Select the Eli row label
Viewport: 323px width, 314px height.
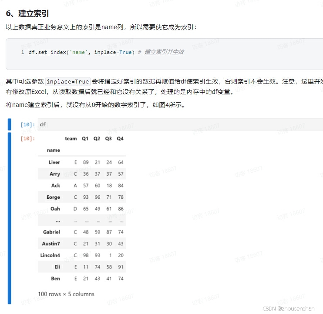tap(57, 267)
